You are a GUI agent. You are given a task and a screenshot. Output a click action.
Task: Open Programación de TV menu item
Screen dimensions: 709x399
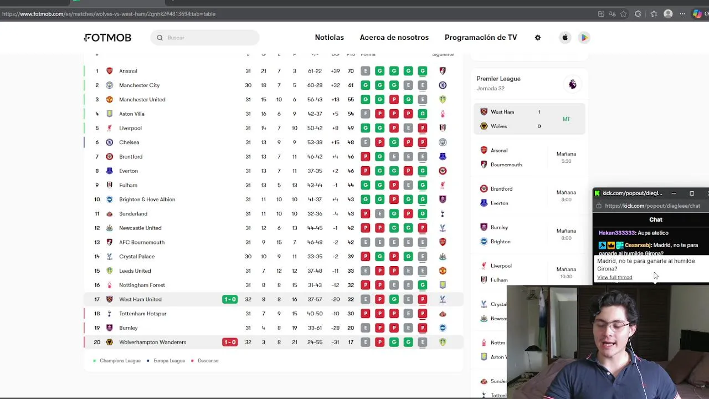(x=481, y=38)
